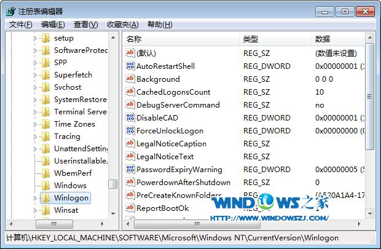This screenshot has height=249, width=381.
Task: Click the DWORD icon of DisableCAD
Action: (x=130, y=117)
